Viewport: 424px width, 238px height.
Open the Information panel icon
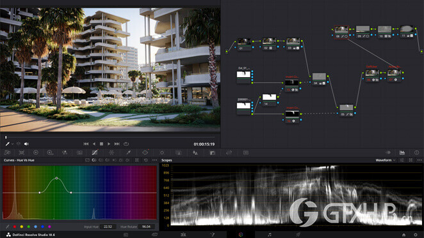pos(416,152)
